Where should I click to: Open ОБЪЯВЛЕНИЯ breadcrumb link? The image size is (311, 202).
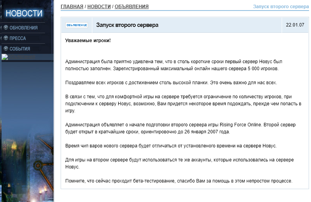click(x=131, y=7)
